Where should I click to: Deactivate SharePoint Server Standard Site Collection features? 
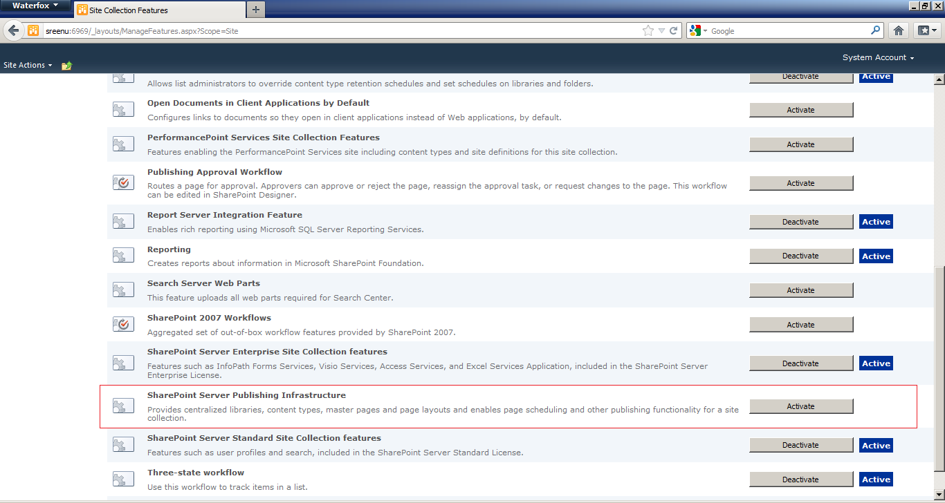801,445
